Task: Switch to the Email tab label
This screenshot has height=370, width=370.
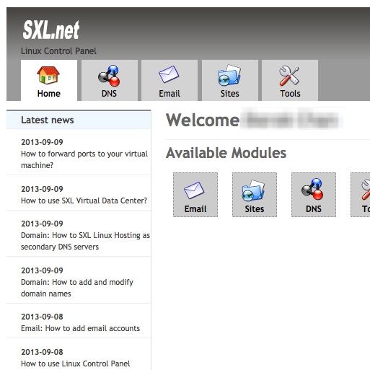Action: pos(169,94)
